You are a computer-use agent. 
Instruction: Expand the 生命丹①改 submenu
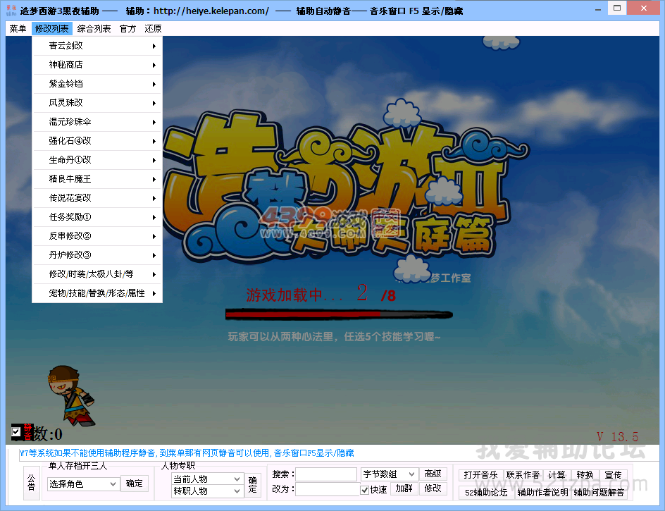[97, 160]
